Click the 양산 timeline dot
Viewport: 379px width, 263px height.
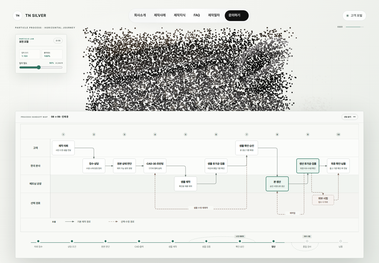273,241
